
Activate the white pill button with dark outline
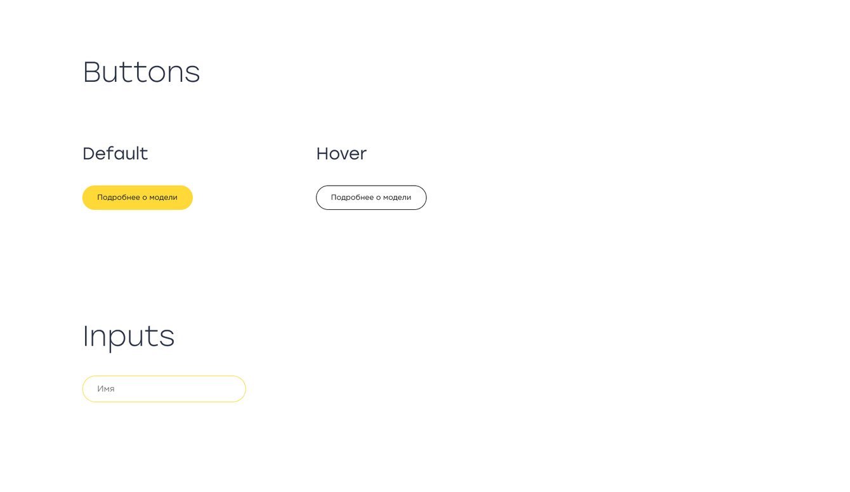371,198
